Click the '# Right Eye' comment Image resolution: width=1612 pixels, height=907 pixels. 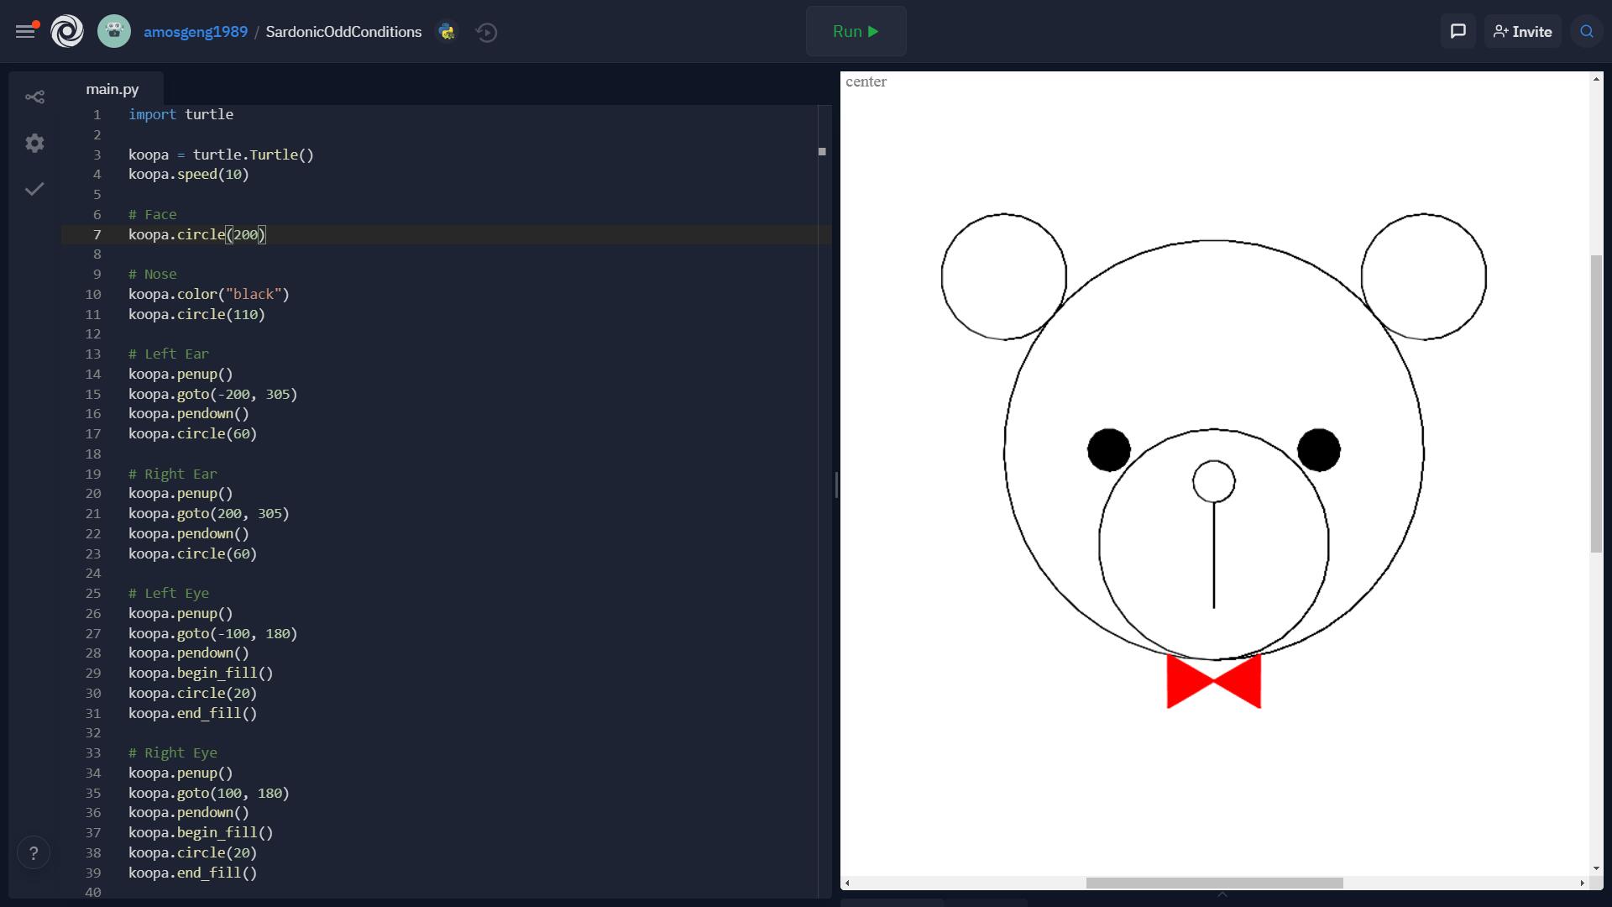172,753
